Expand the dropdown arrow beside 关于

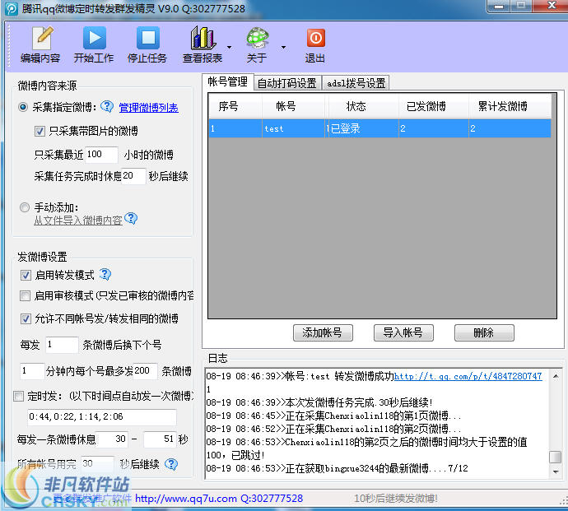point(283,47)
